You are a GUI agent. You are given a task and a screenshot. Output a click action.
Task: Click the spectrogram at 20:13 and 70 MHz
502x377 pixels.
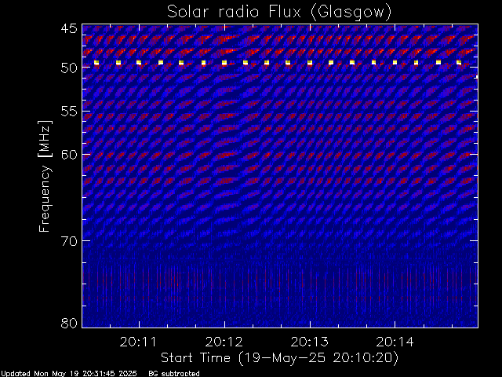tap(310, 240)
